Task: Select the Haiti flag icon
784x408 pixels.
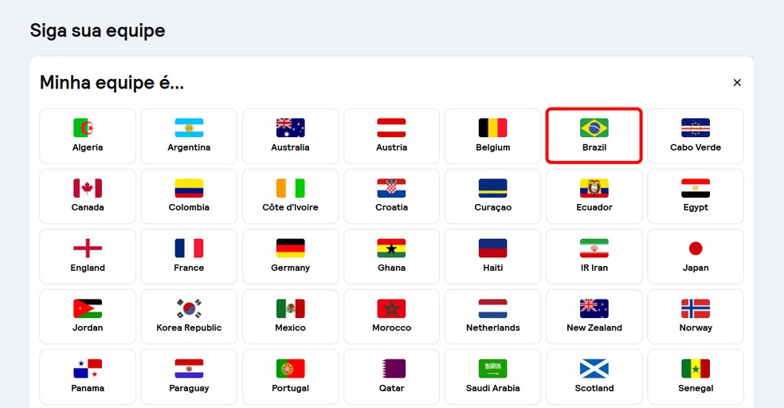Action: 493,249
